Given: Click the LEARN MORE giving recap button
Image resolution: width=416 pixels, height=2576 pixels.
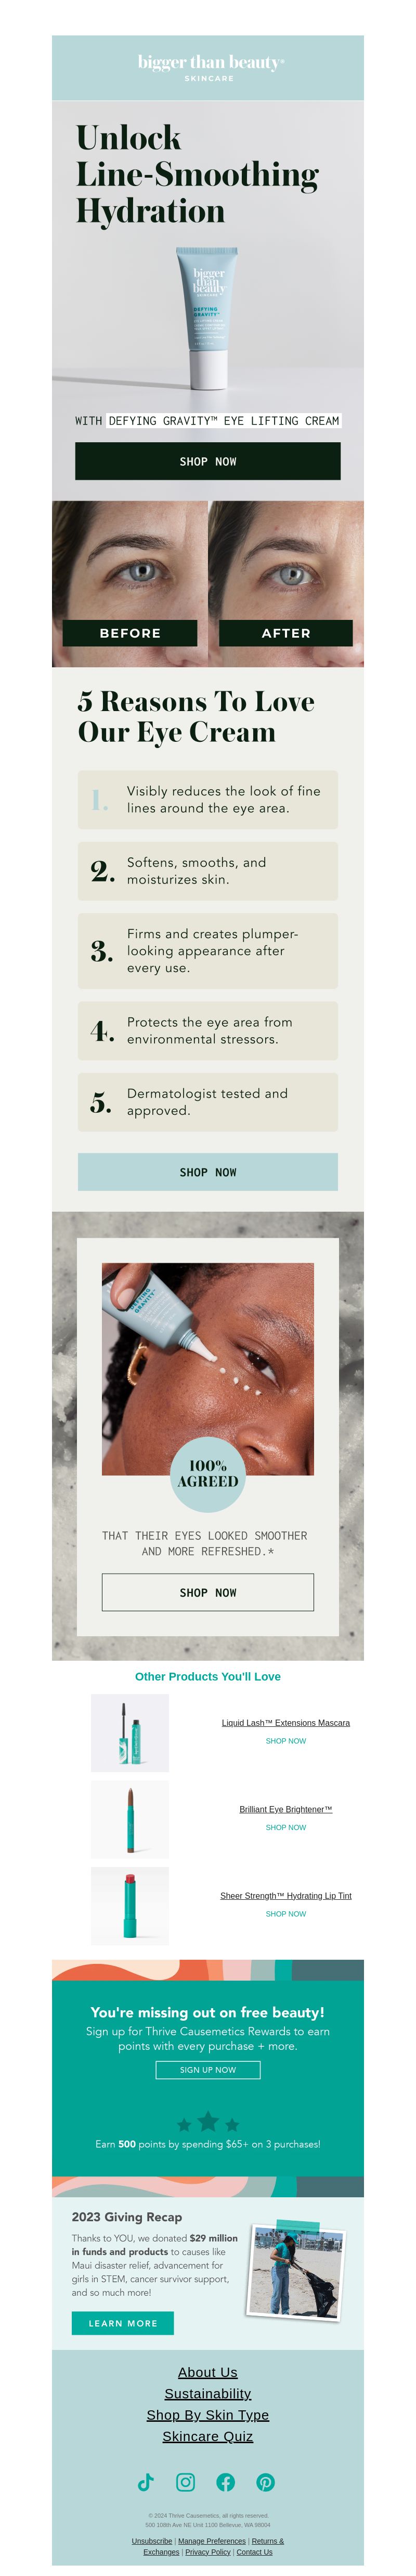Looking at the screenshot, I should (123, 2323).
